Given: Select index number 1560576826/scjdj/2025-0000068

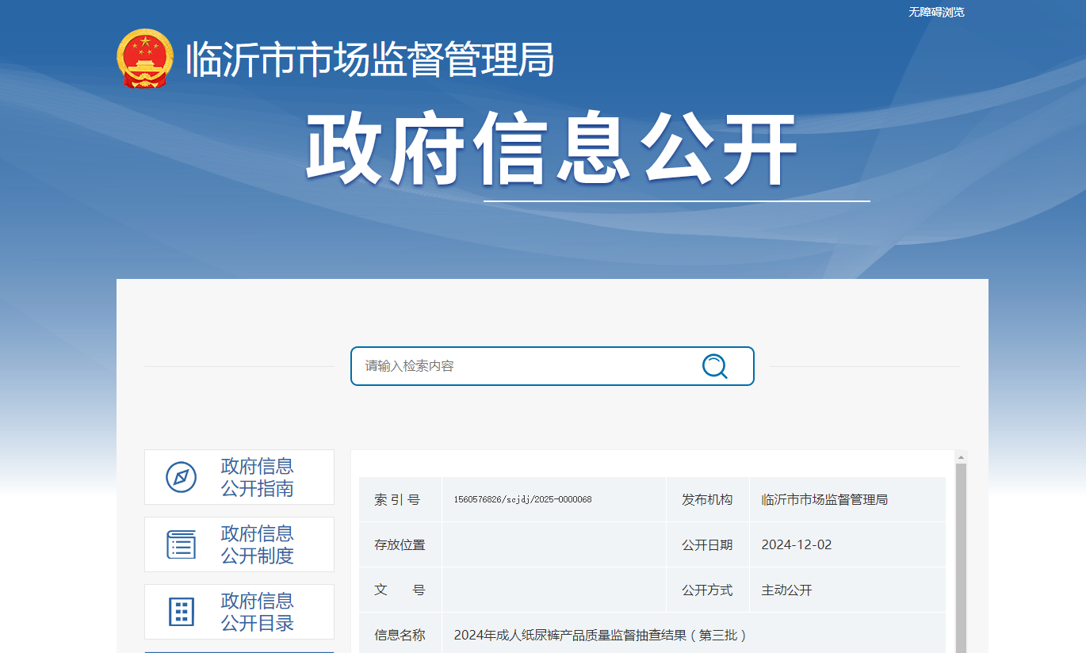Looking at the screenshot, I should [x=523, y=499].
